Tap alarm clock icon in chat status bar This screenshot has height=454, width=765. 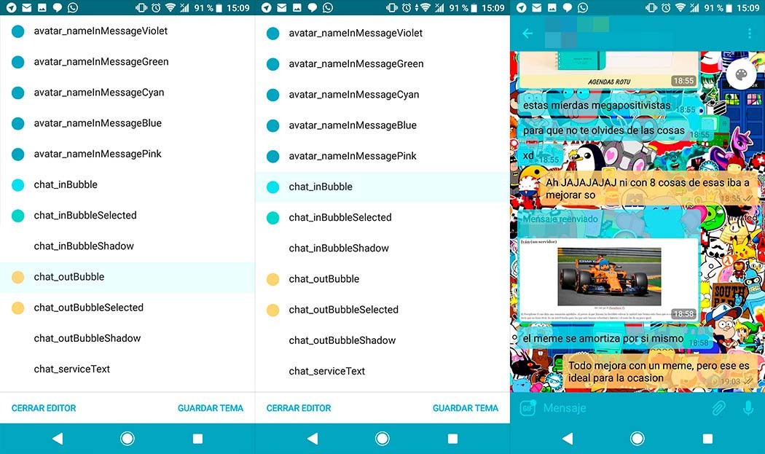point(665,7)
